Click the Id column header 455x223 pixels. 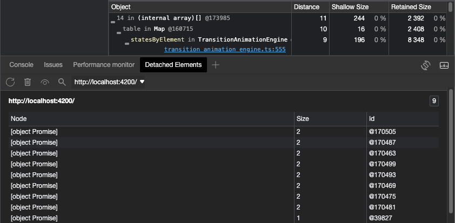pos(403,119)
